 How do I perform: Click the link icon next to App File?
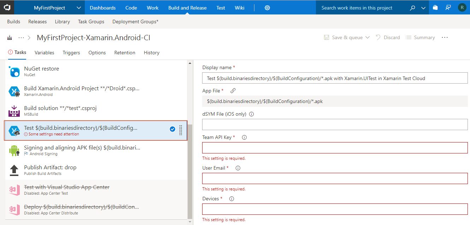[x=233, y=91]
